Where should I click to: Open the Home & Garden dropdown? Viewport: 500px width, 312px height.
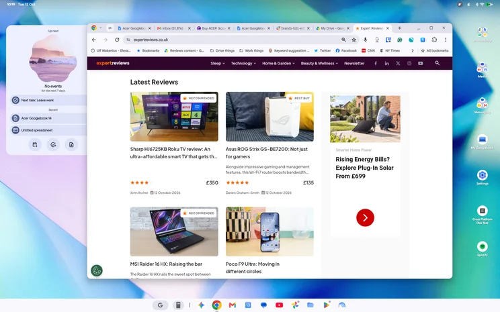click(x=278, y=63)
